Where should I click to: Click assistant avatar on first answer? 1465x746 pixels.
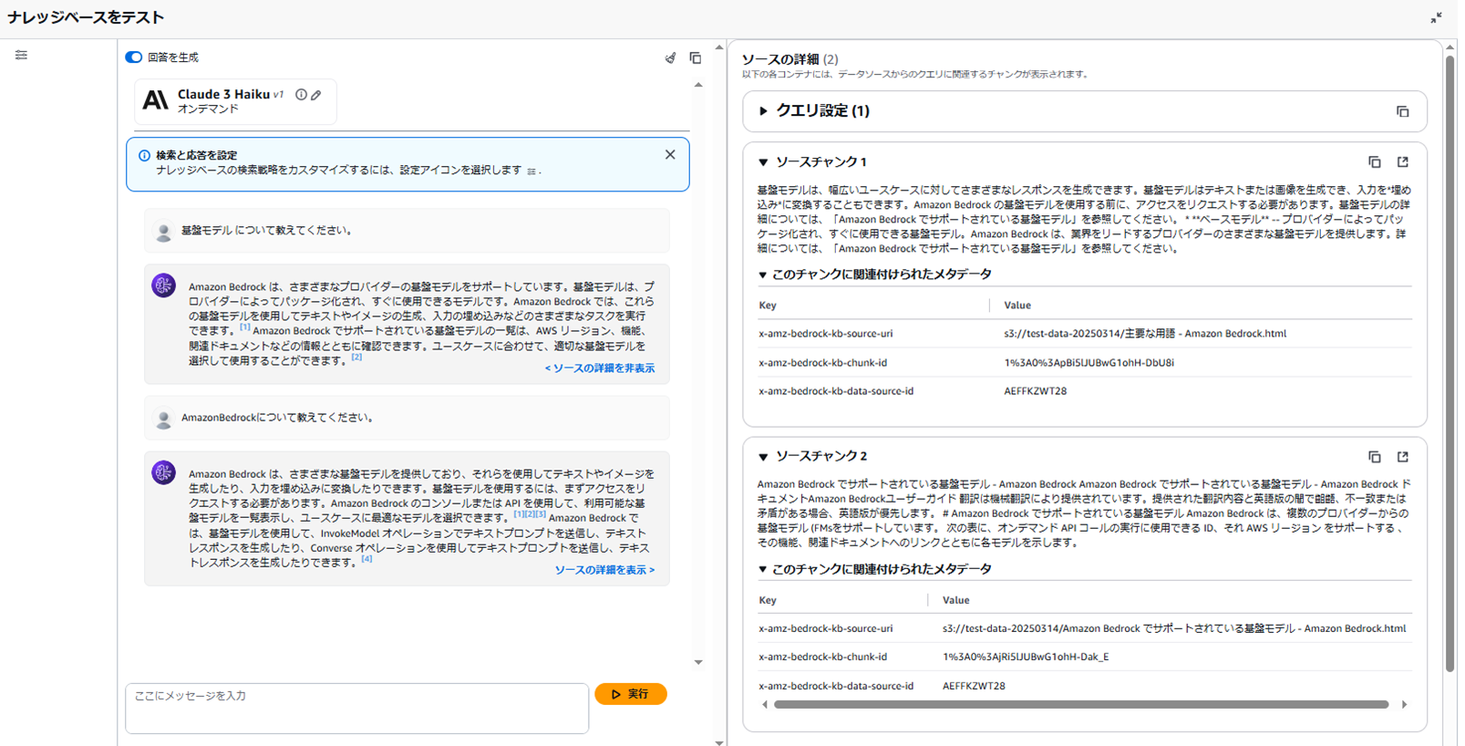coord(163,285)
